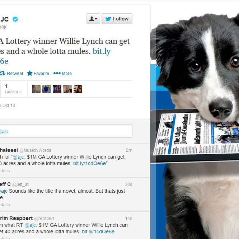
Task: View the 1 Favorite count
Action: [x=14, y=89]
